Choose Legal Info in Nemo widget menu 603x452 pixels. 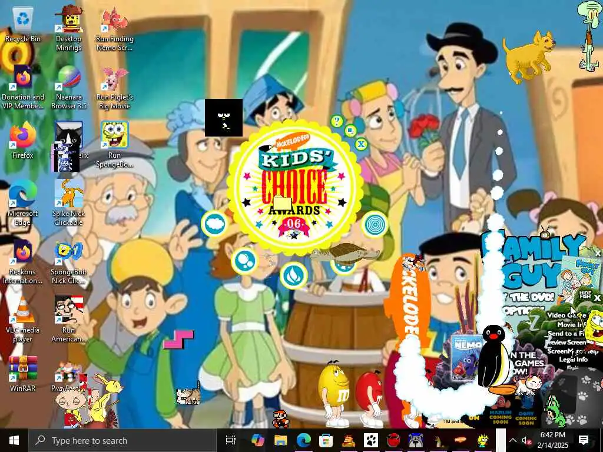[x=573, y=360]
